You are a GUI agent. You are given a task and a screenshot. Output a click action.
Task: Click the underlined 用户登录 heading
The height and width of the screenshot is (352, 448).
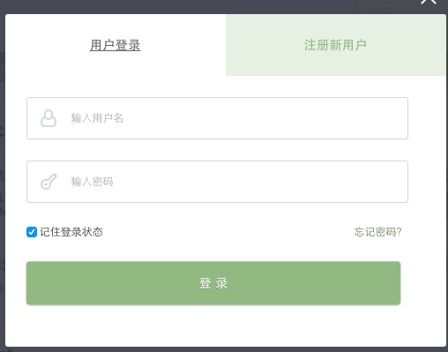coord(116,45)
